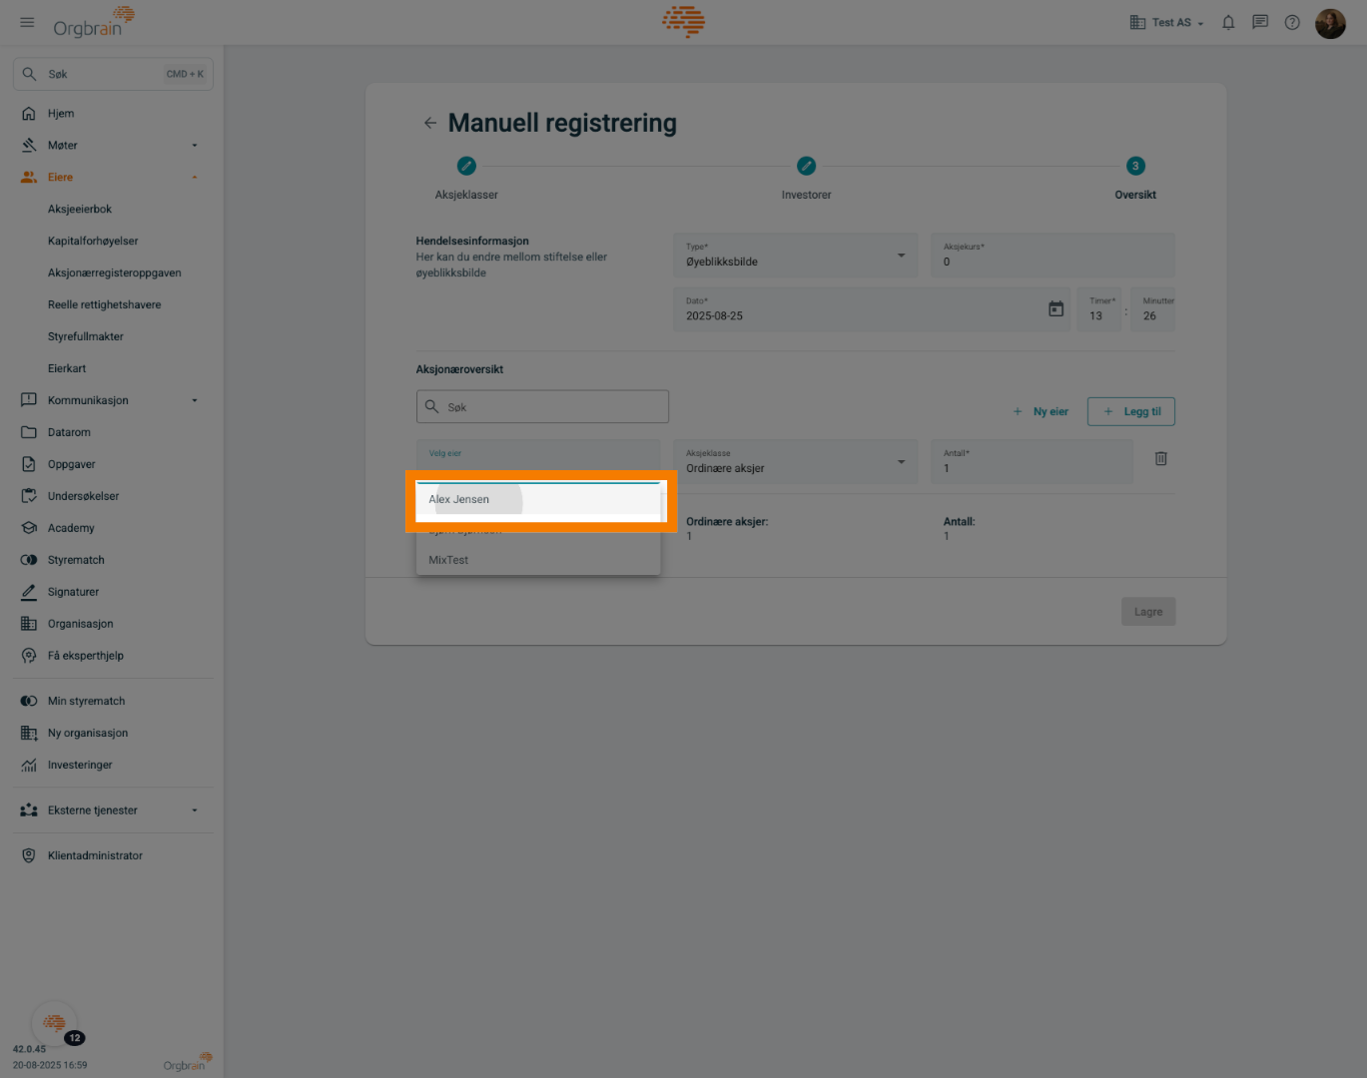This screenshot has height=1078, width=1367.
Task: Open Klientadministrator shield icon
Action: tap(29, 855)
